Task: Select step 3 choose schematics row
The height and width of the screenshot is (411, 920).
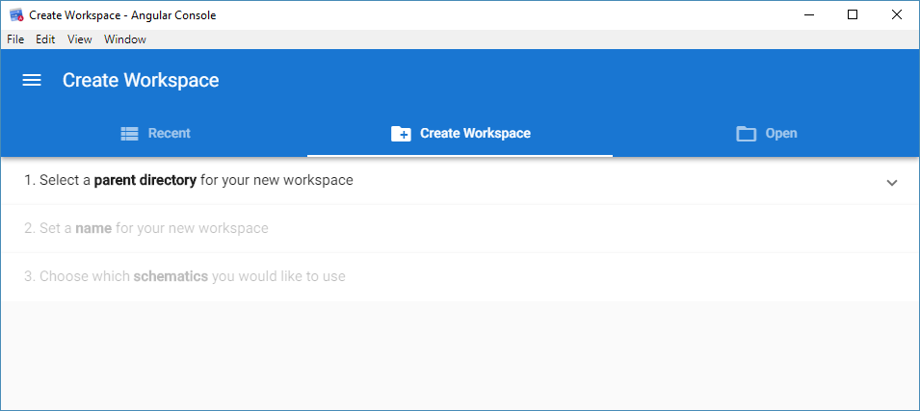Action: (460, 276)
